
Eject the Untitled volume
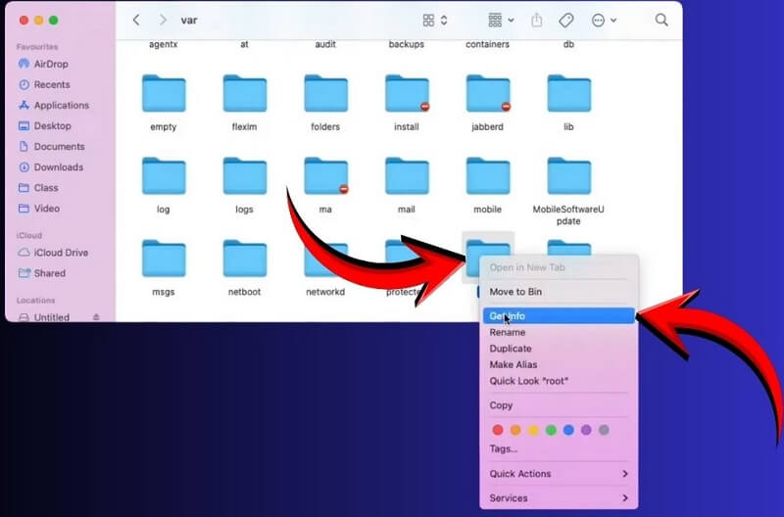tap(96, 317)
